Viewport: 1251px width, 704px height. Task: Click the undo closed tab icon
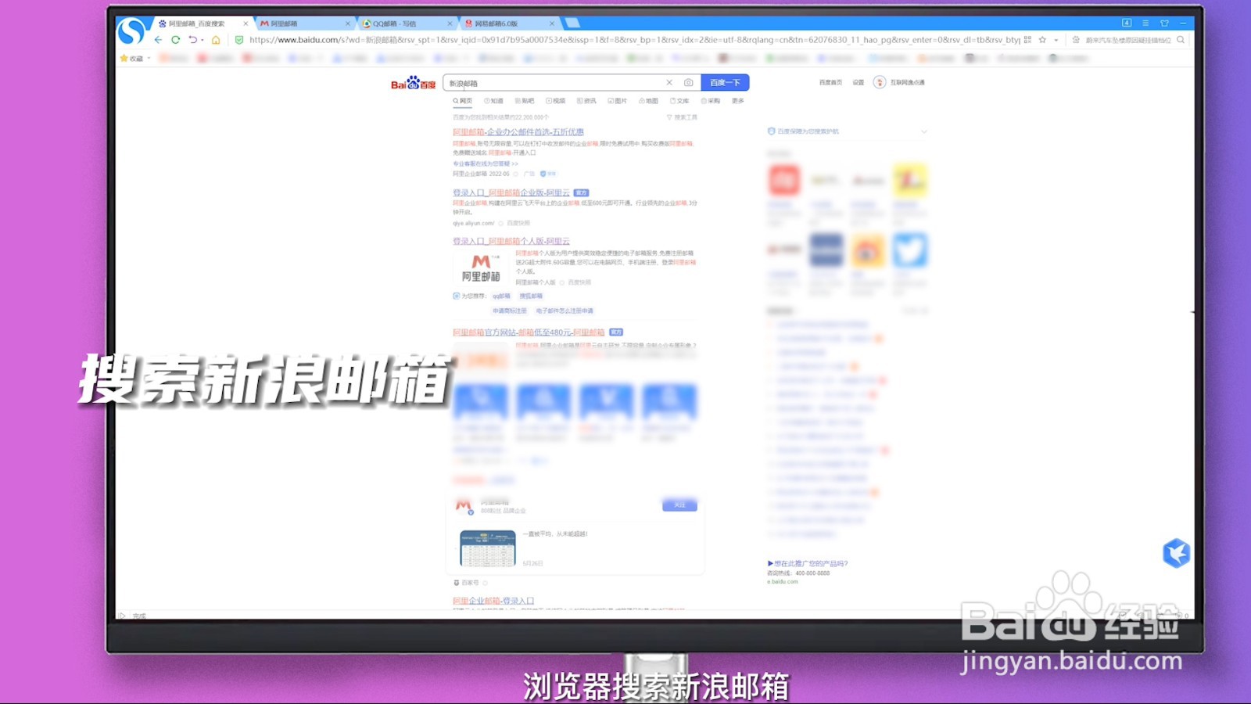[x=193, y=40]
